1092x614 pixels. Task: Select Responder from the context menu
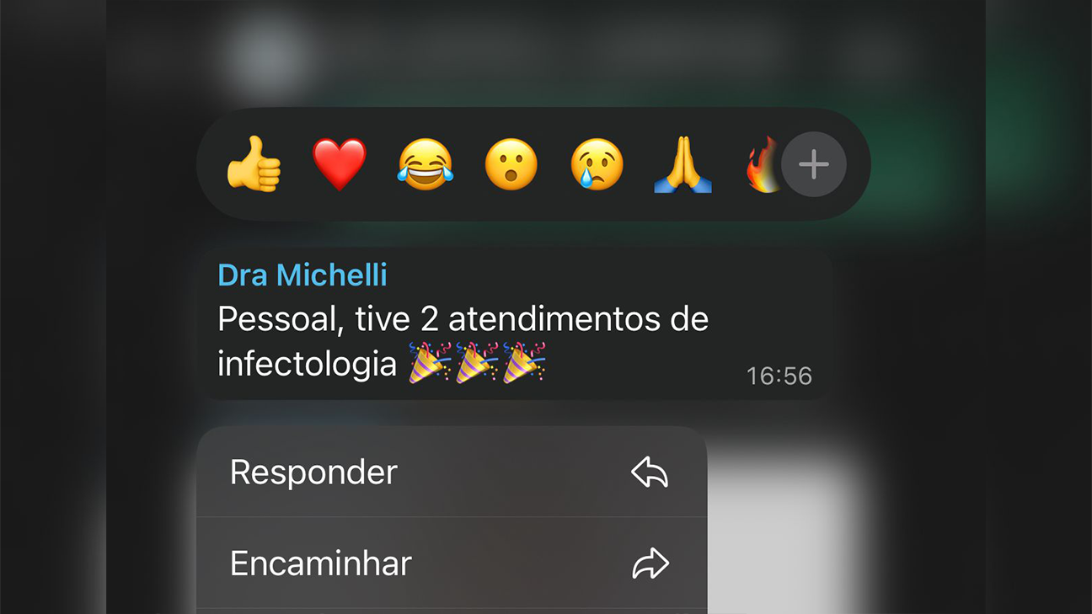pos(452,472)
